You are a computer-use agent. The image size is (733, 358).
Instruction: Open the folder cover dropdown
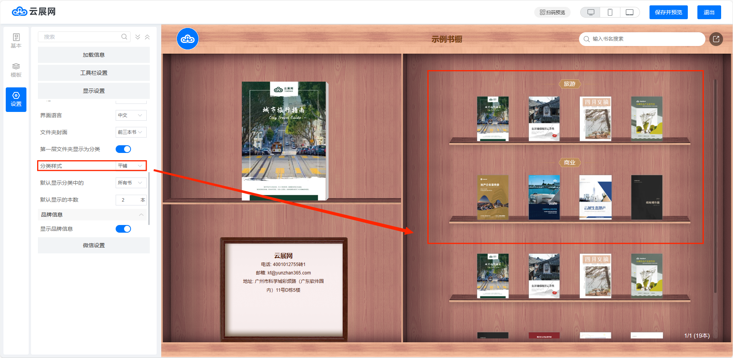coord(131,132)
